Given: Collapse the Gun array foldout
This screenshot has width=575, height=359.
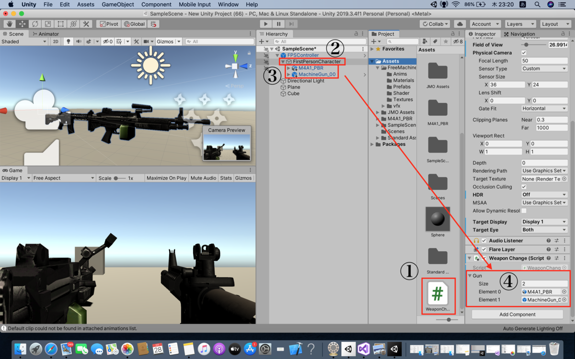Looking at the screenshot, I should [470, 276].
